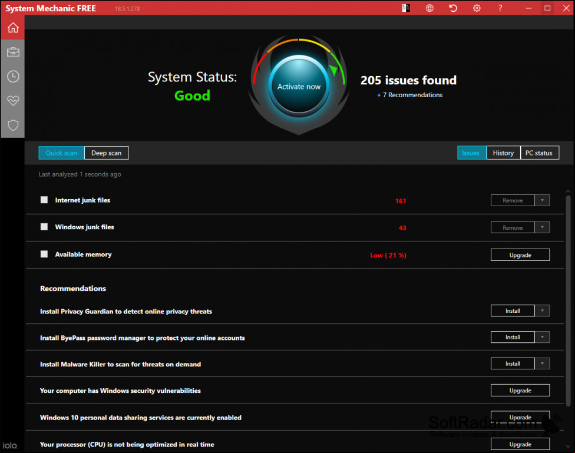575x453 pixels.
Task: Click Upgrade for Windows security vulnerabilities
Action: tap(520, 391)
